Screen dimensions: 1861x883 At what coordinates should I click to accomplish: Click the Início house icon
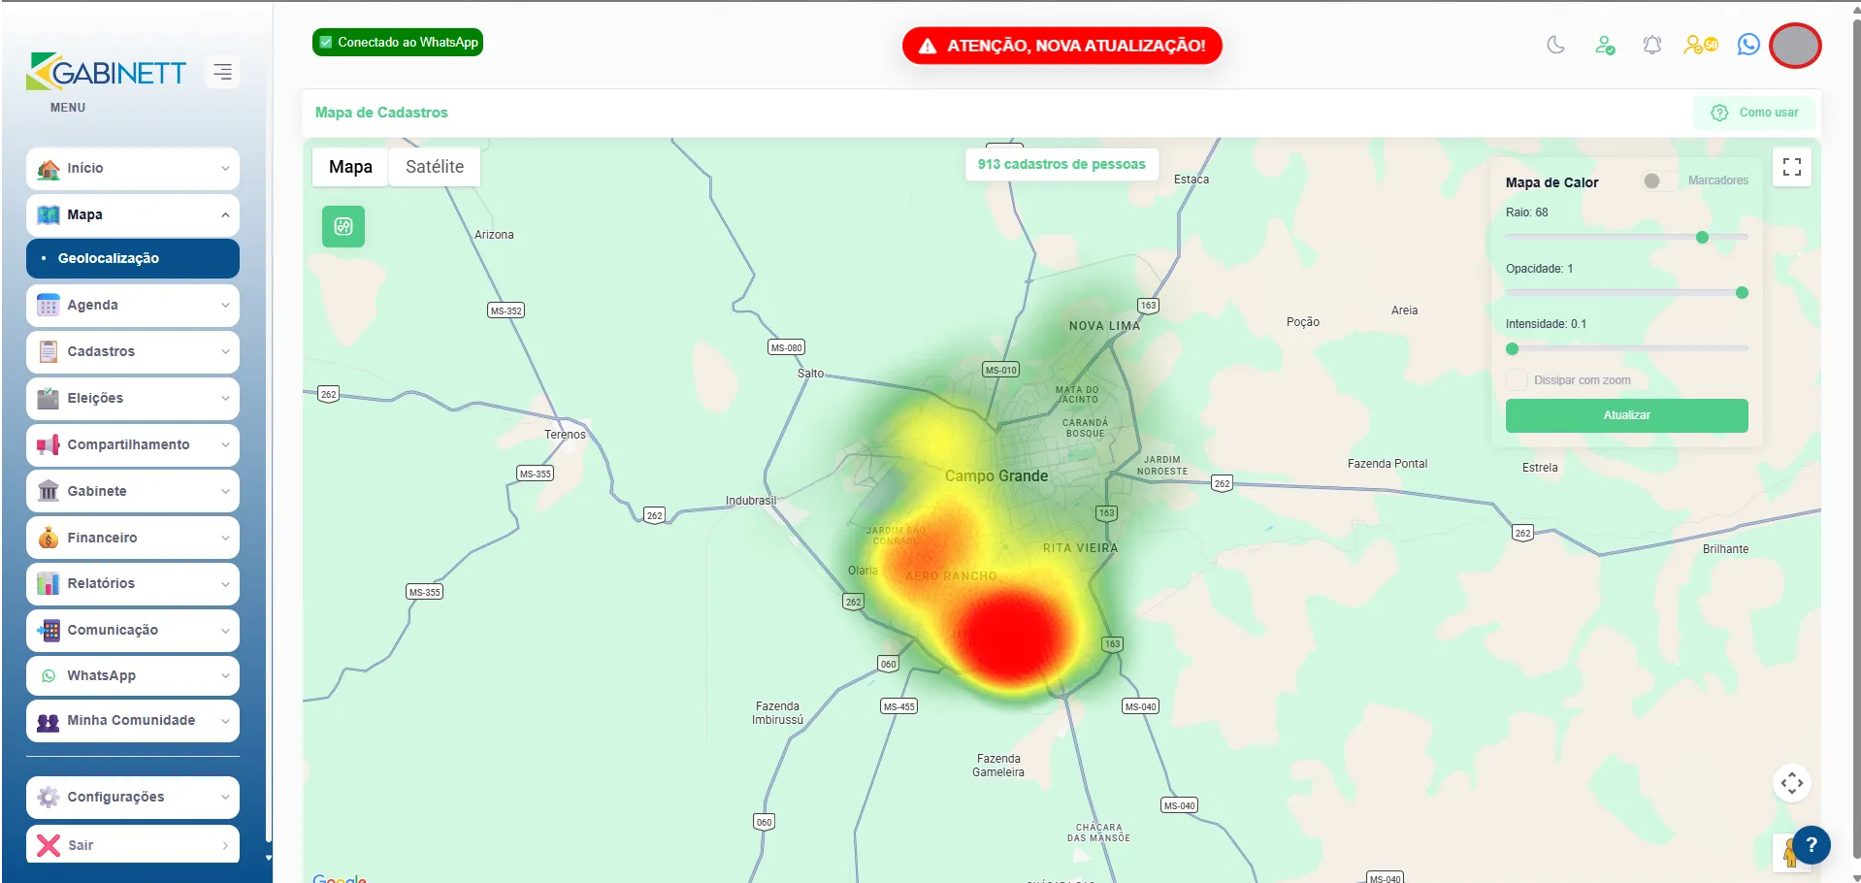49,169
